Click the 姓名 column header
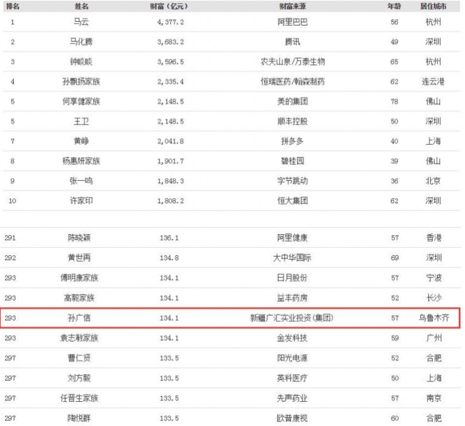The height and width of the screenshot is (426, 465). tap(81, 6)
